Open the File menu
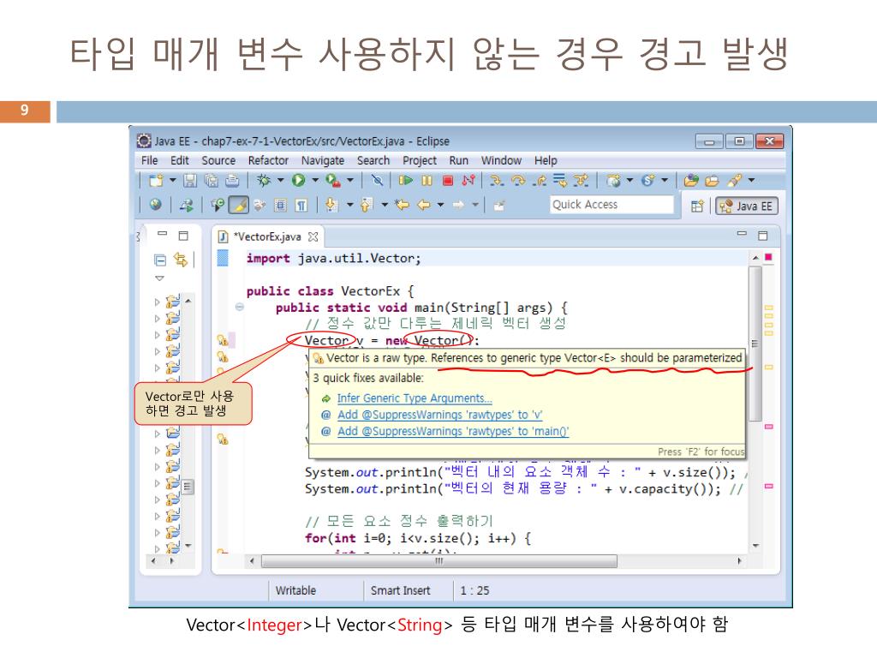The width and height of the screenshot is (877, 658). 149,160
